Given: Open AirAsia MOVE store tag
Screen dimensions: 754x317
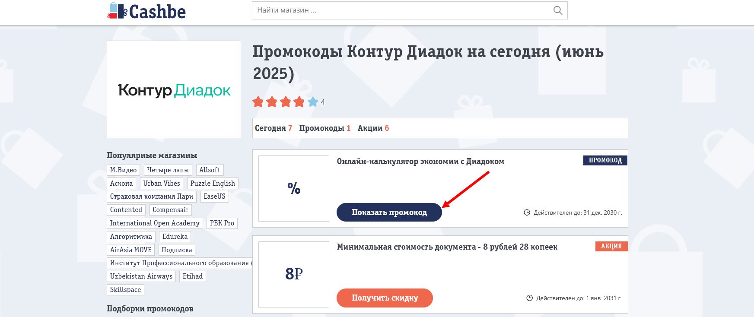Looking at the screenshot, I should (131, 250).
